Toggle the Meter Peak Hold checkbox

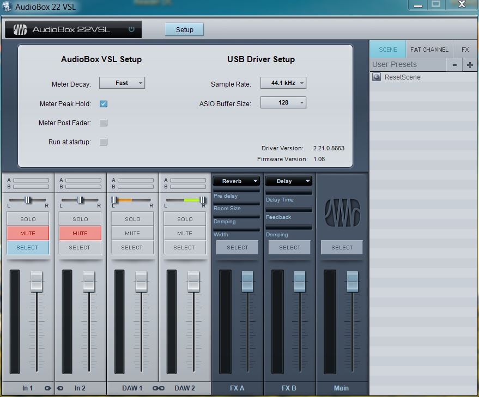point(104,104)
